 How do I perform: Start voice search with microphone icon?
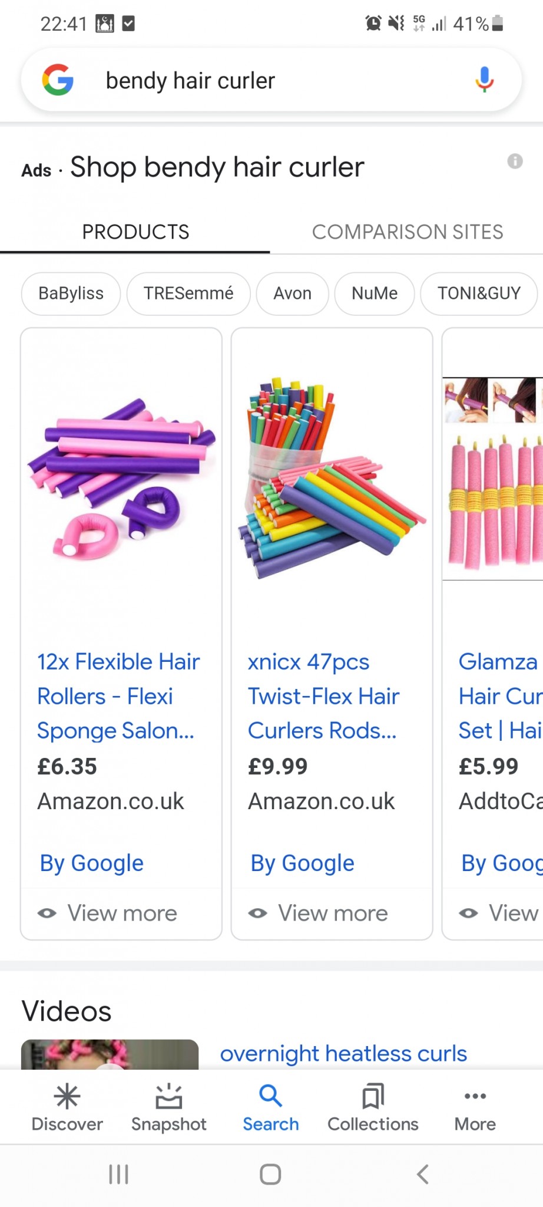(484, 80)
